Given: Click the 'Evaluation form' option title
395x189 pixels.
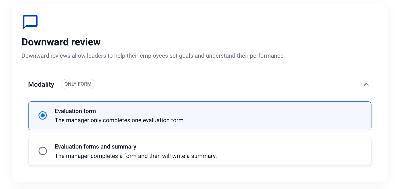Looking at the screenshot, I should click(75, 111).
